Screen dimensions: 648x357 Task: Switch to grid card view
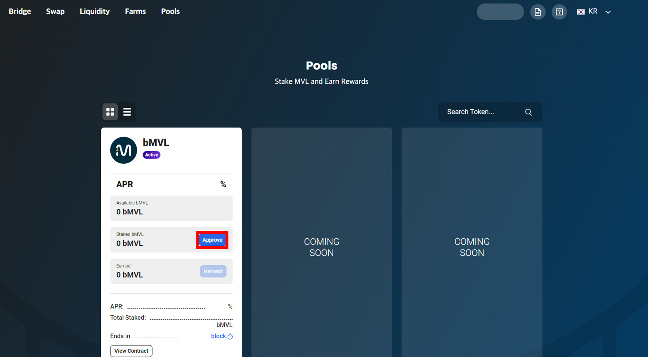[110, 112]
